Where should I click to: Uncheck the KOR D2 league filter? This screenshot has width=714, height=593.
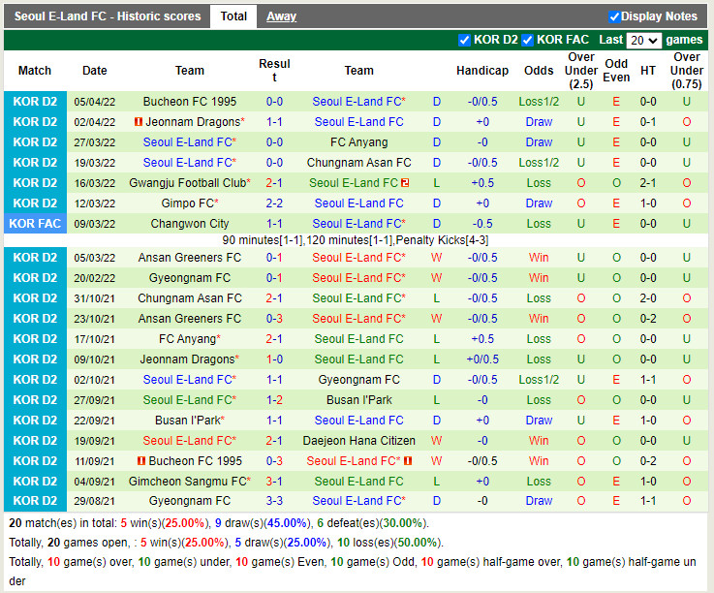click(x=464, y=40)
